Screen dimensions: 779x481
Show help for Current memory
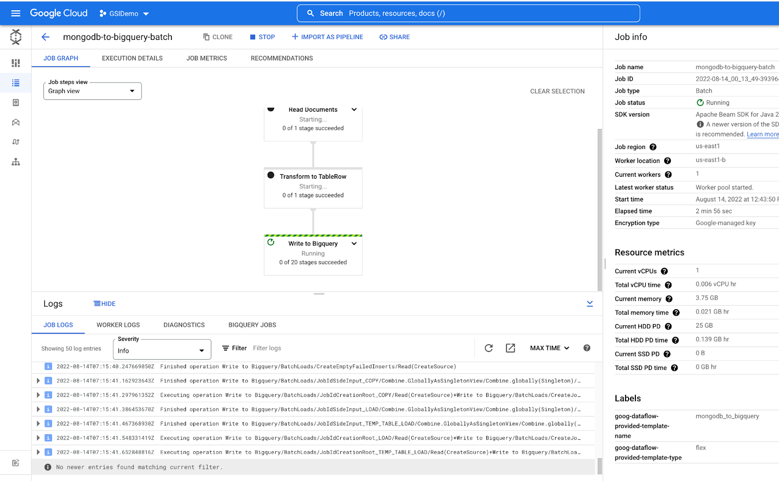[x=669, y=299]
